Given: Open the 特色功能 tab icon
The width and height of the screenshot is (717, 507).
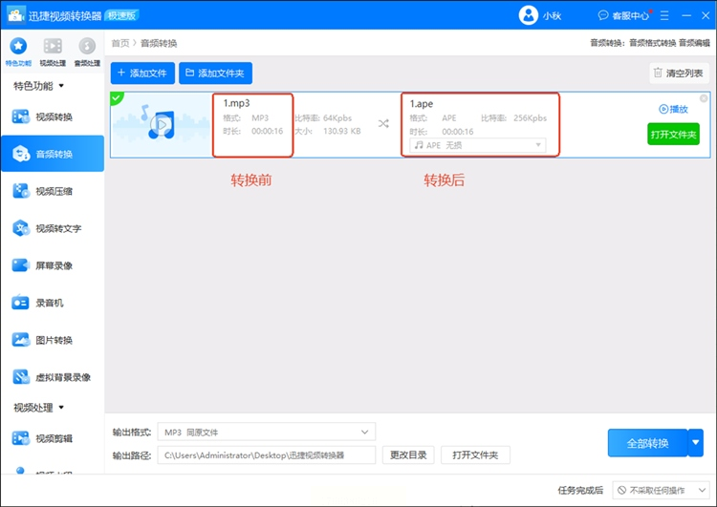Looking at the screenshot, I should click(x=18, y=46).
